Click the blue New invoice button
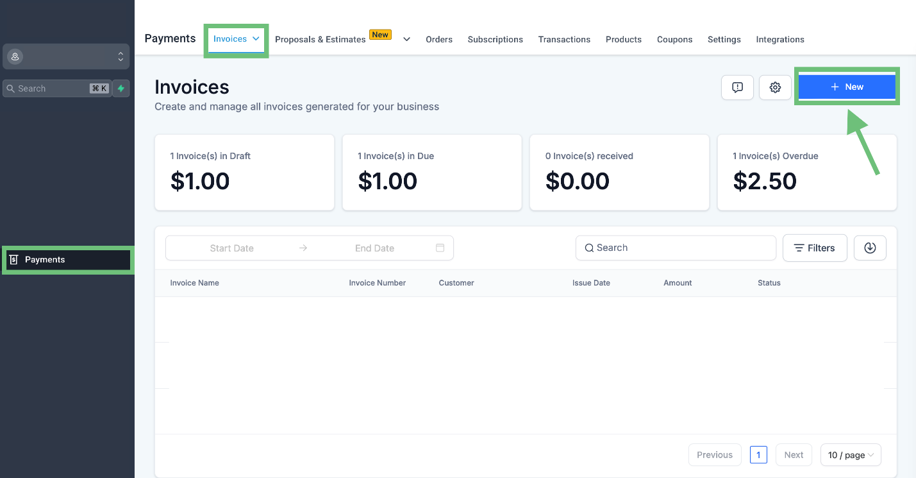 pyautogui.click(x=847, y=87)
